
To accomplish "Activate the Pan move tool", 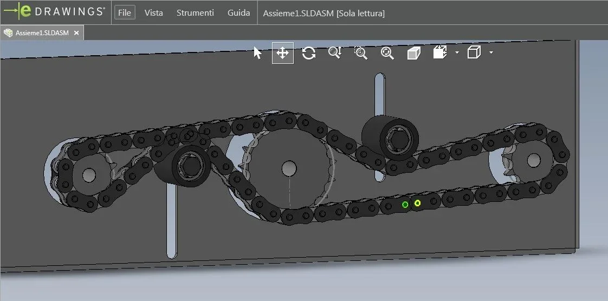I will tap(283, 53).
